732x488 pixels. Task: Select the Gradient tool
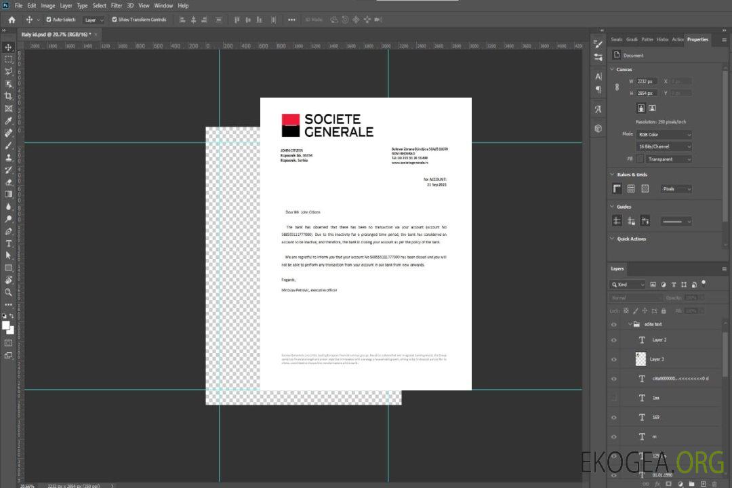[x=8, y=195]
